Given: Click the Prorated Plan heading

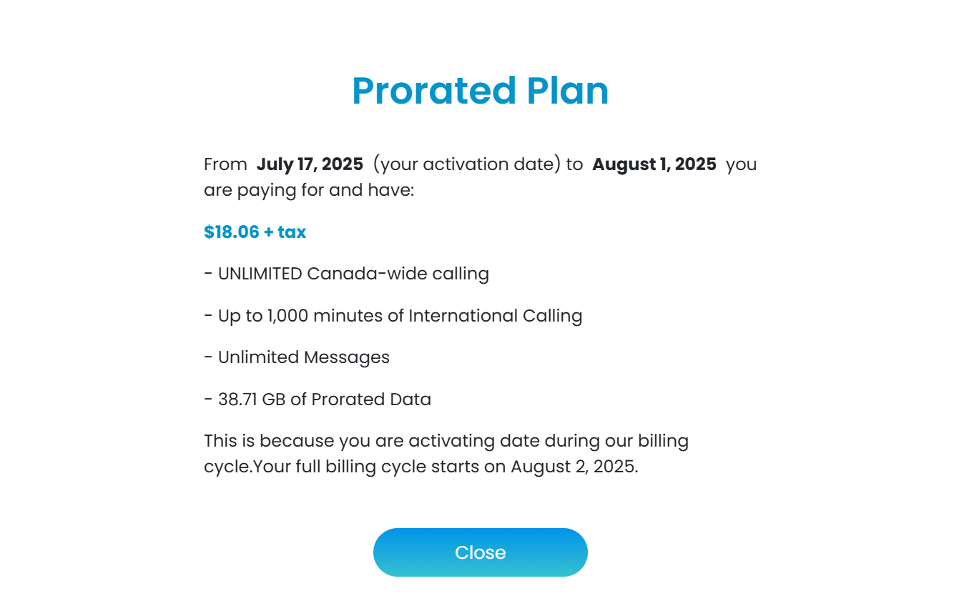Looking at the screenshot, I should click(480, 91).
